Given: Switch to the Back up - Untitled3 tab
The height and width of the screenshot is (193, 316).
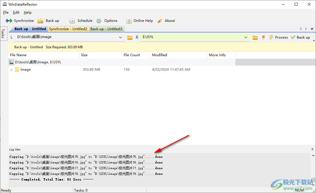Looking at the screenshot, I should [x=106, y=29].
